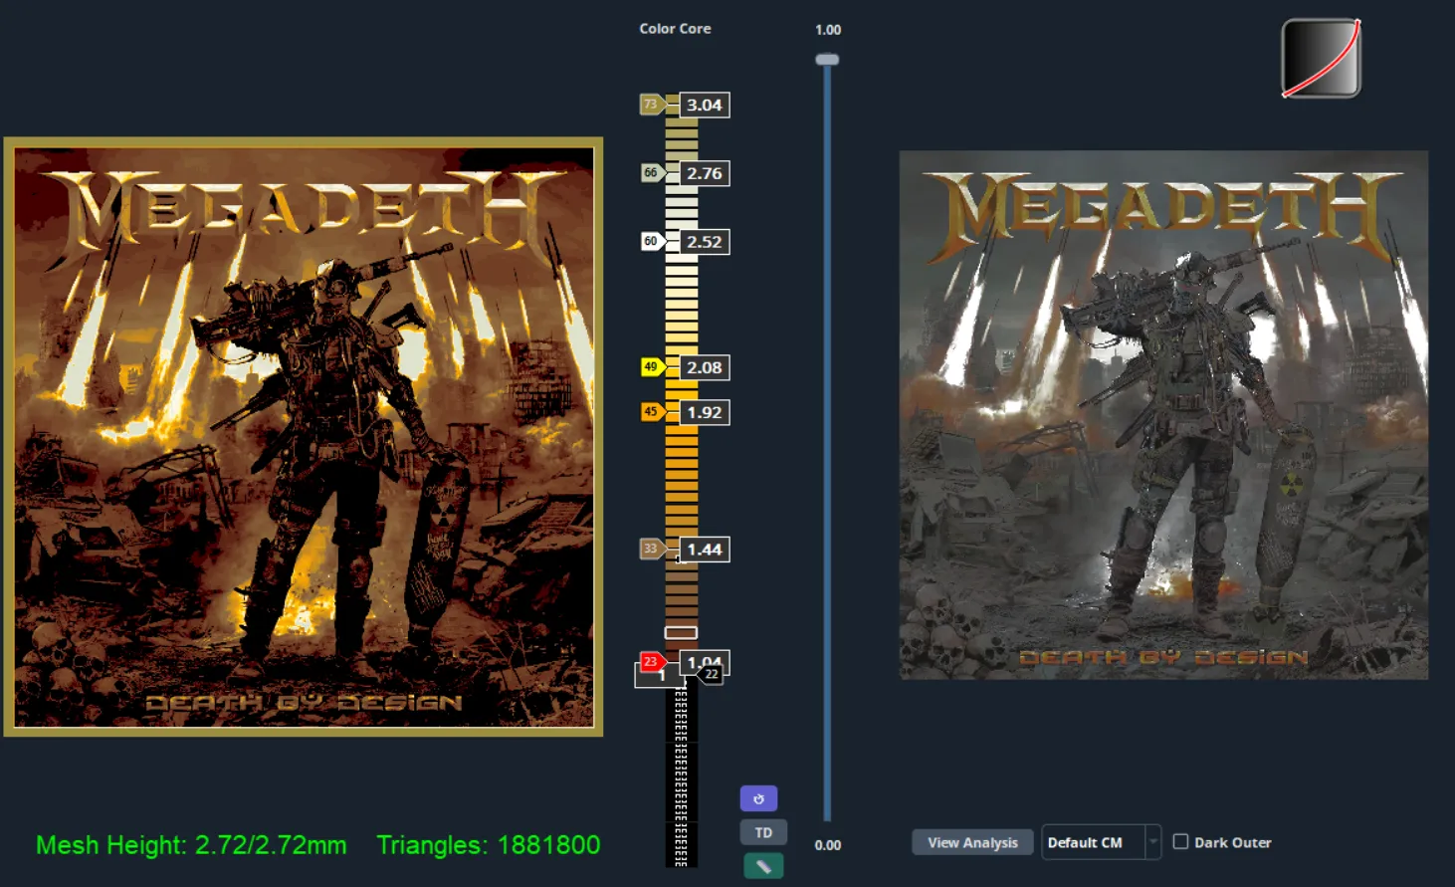The height and width of the screenshot is (887, 1455).
Task: Select the brown layer 33 slider marker
Action: (651, 549)
